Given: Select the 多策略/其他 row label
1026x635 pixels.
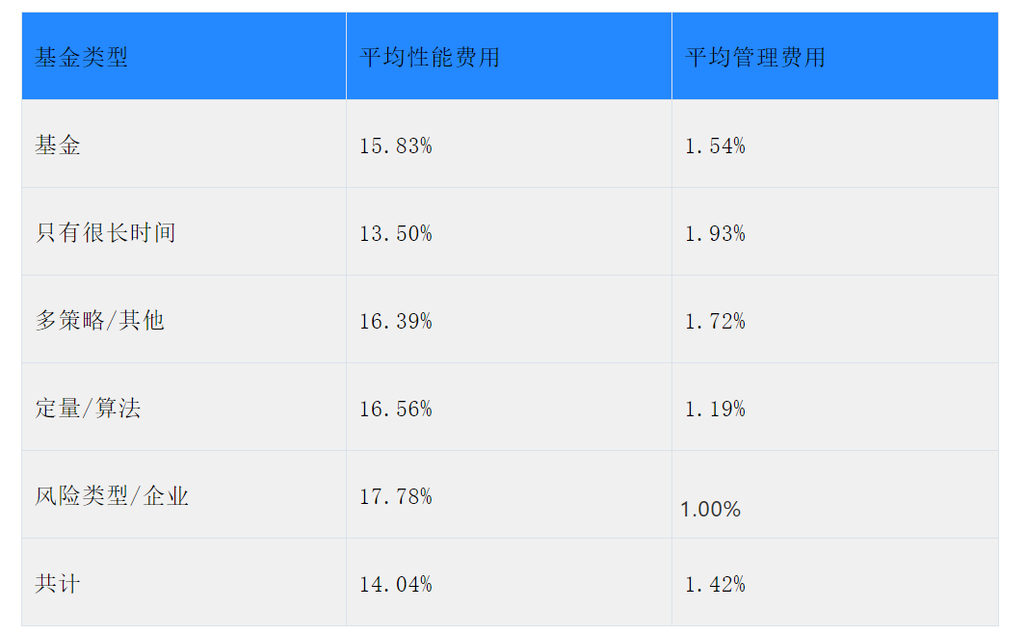Looking at the screenshot, I should point(99,320).
